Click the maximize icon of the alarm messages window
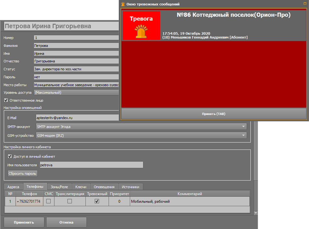Viewport: 309px width, 229px height. click(305, 4)
